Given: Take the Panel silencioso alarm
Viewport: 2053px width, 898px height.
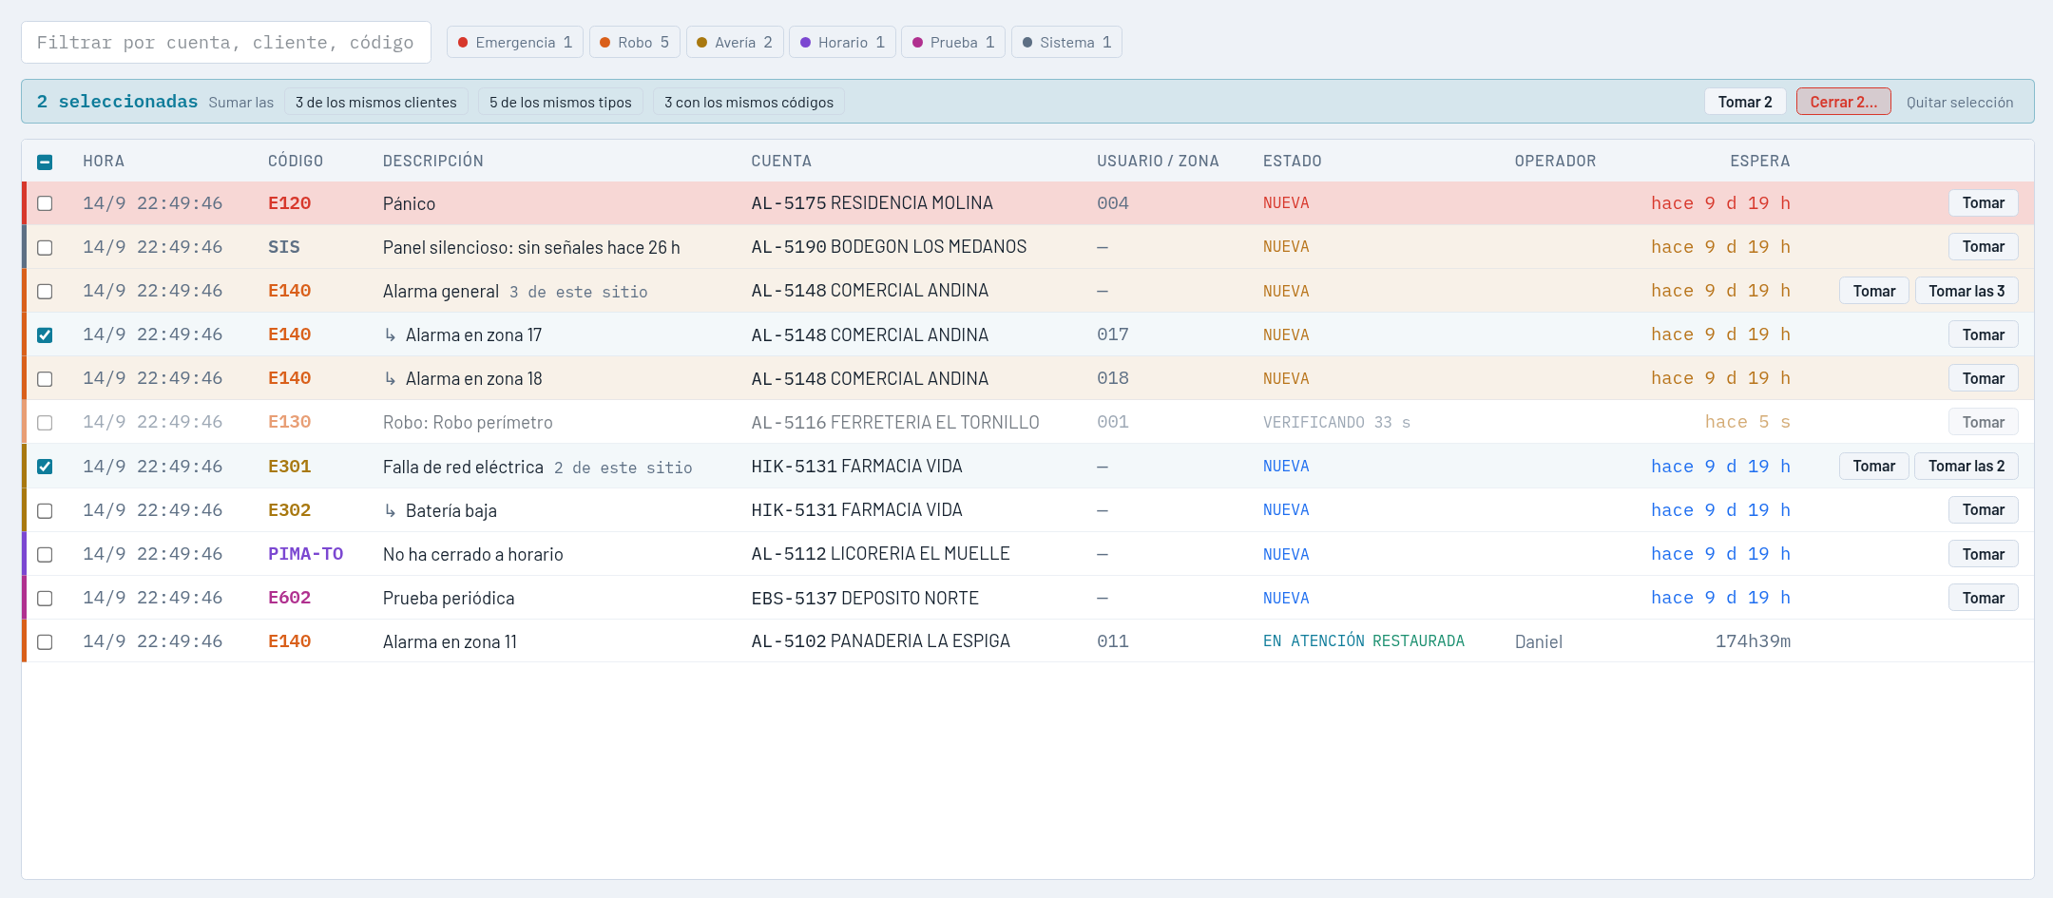Looking at the screenshot, I should 1984,247.
